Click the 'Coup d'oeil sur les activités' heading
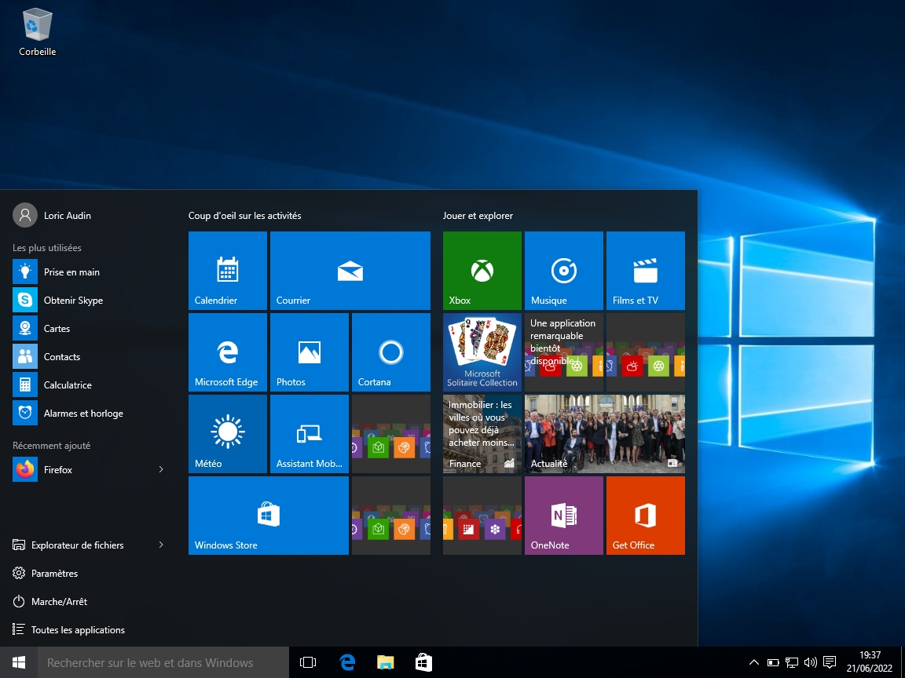 coord(245,216)
